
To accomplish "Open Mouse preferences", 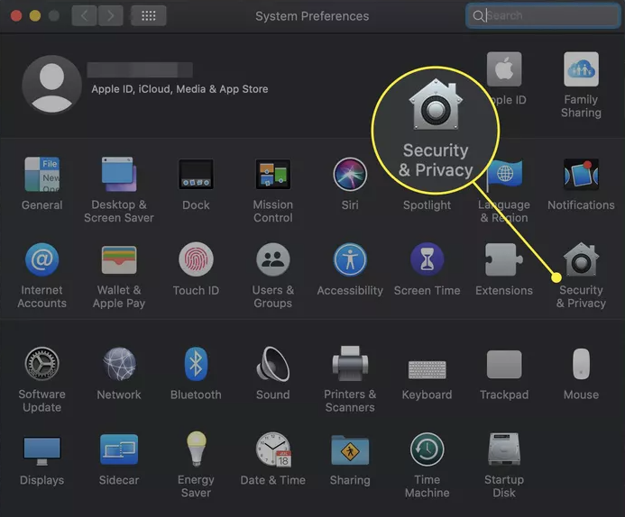I will 581,364.
